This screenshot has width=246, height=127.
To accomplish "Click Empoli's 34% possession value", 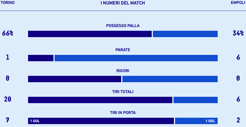I will 238,33.
